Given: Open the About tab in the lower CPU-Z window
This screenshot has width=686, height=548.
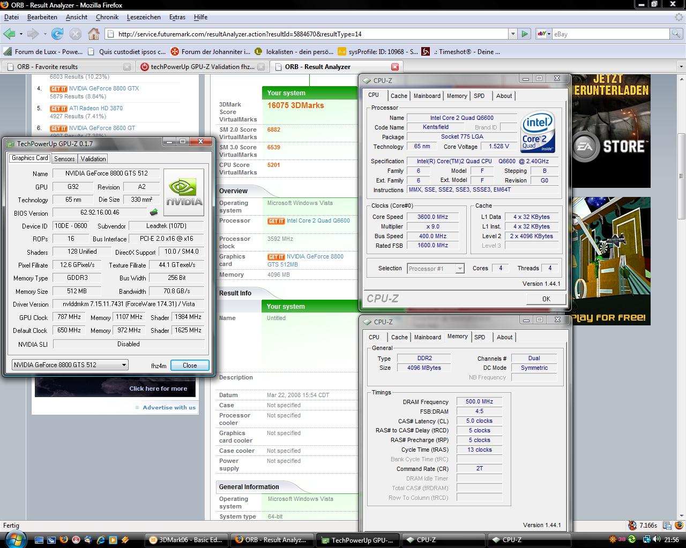Looking at the screenshot, I should click(504, 337).
